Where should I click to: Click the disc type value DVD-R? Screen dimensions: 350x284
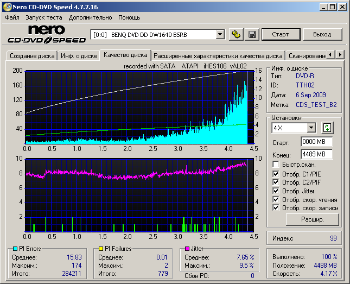pos(304,76)
